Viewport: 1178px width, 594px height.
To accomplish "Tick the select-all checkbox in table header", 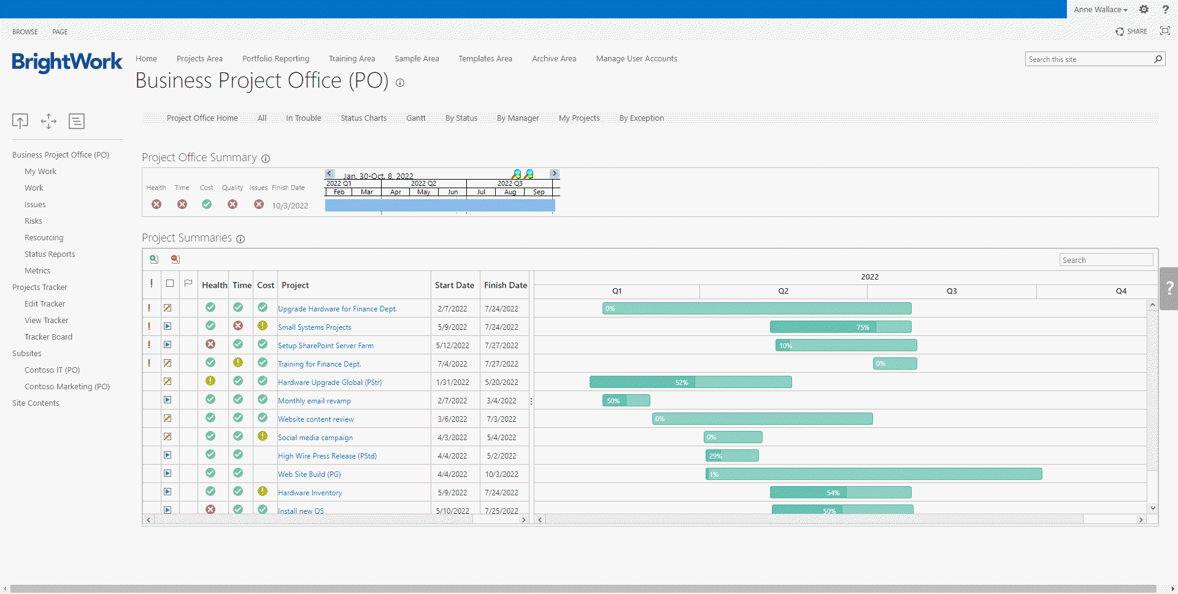I will pyautogui.click(x=170, y=284).
